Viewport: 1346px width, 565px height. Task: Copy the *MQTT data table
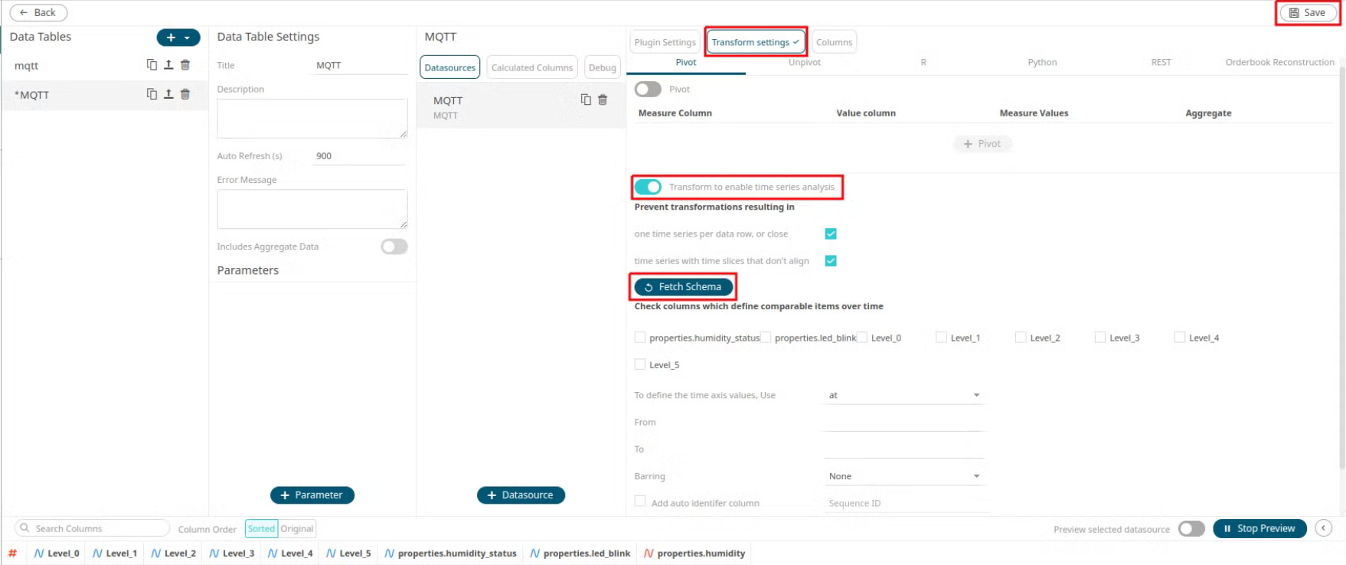click(x=152, y=94)
